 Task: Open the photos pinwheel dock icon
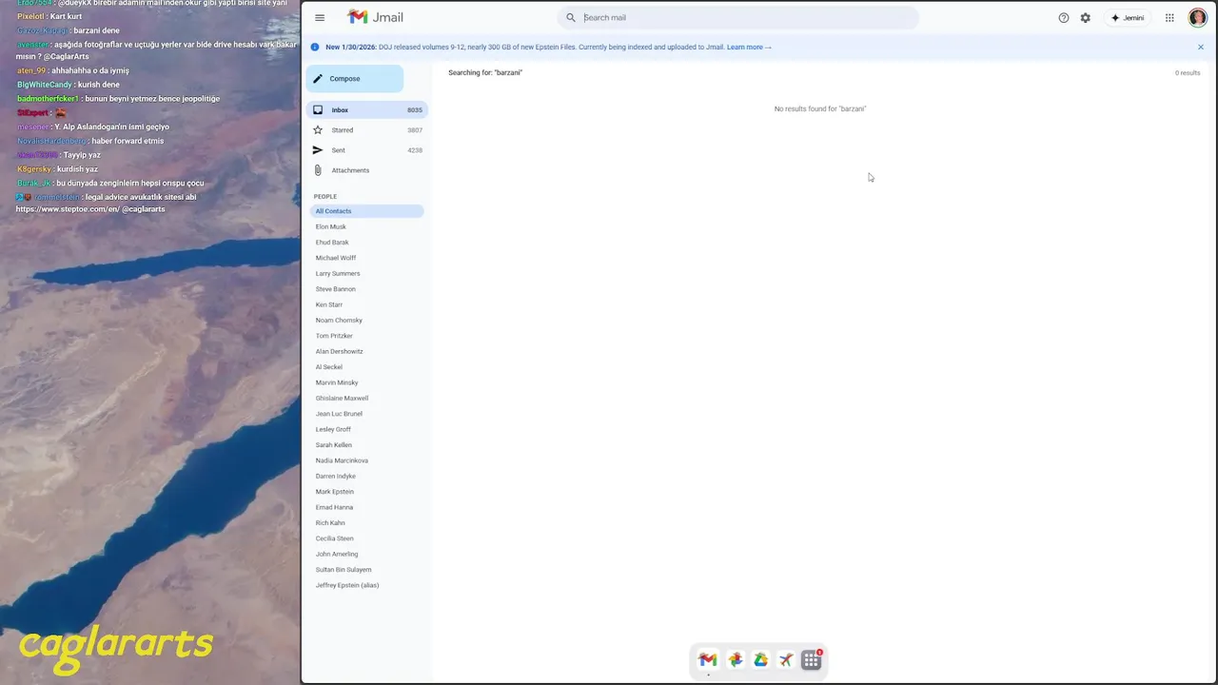tap(735, 659)
